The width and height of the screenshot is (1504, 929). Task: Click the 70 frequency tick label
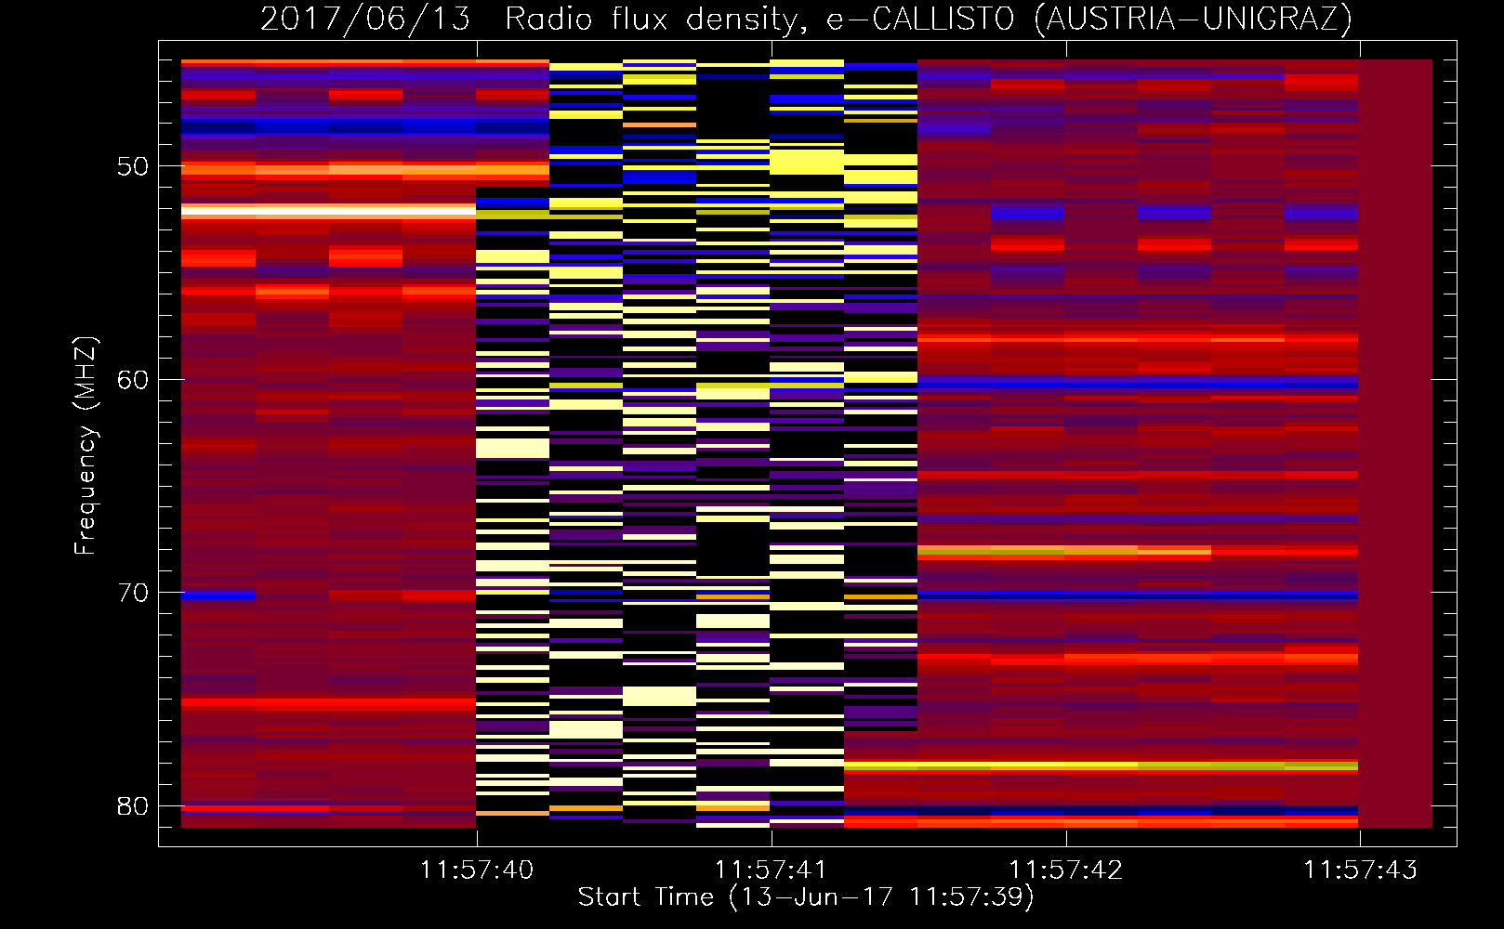pos(133,593)
